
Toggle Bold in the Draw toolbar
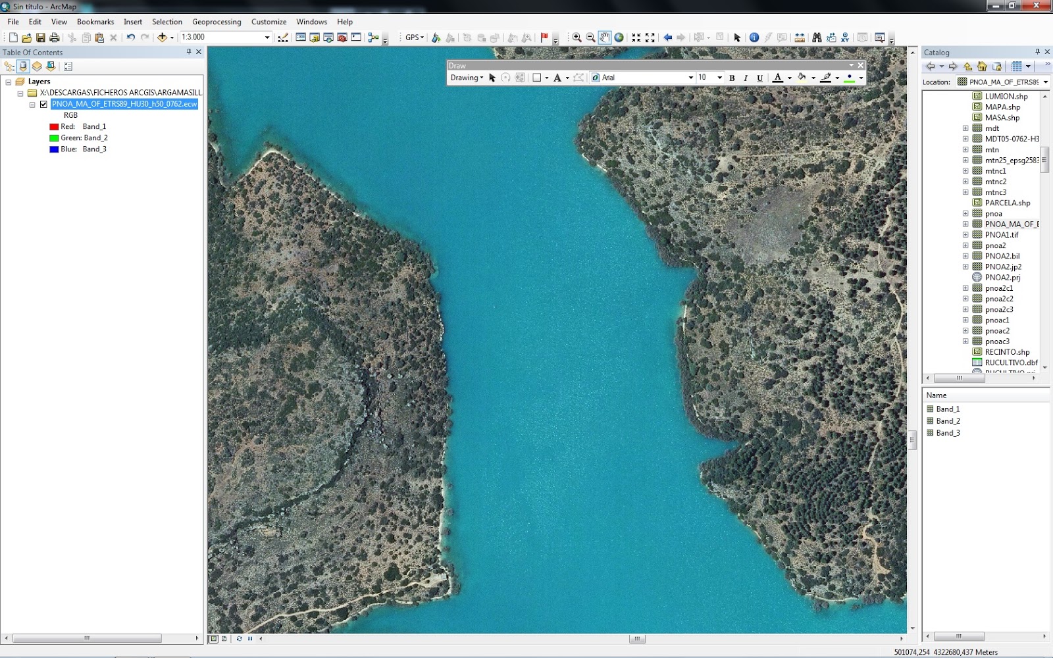point(732,78)
